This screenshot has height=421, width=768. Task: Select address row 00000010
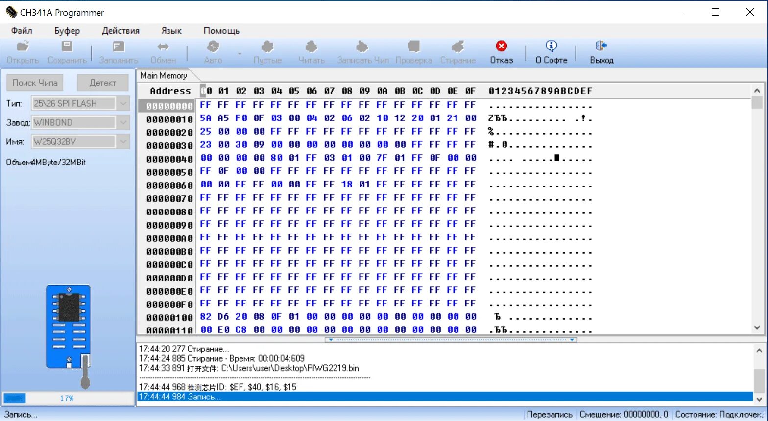coord(169,119)
